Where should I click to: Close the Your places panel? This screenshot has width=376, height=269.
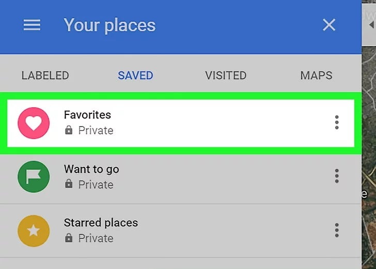point(329,25)
